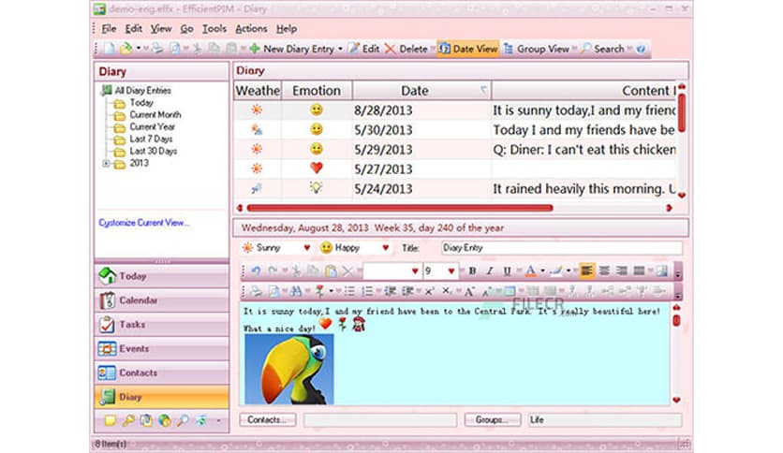The height and width of the screenshot is (453, 783).
Task: Click the magnifier search icon in sidebar bottom
Action: [183, 420]
